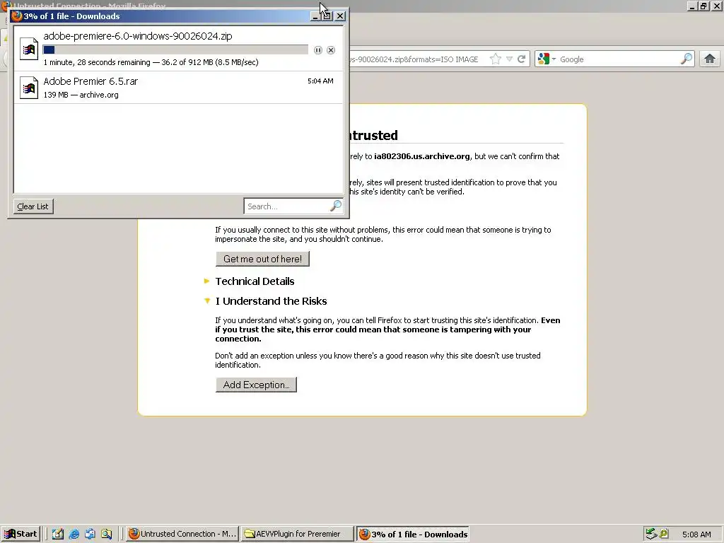Bookmark this page with the star icon
Screen dimensions: 724x543
496,59
